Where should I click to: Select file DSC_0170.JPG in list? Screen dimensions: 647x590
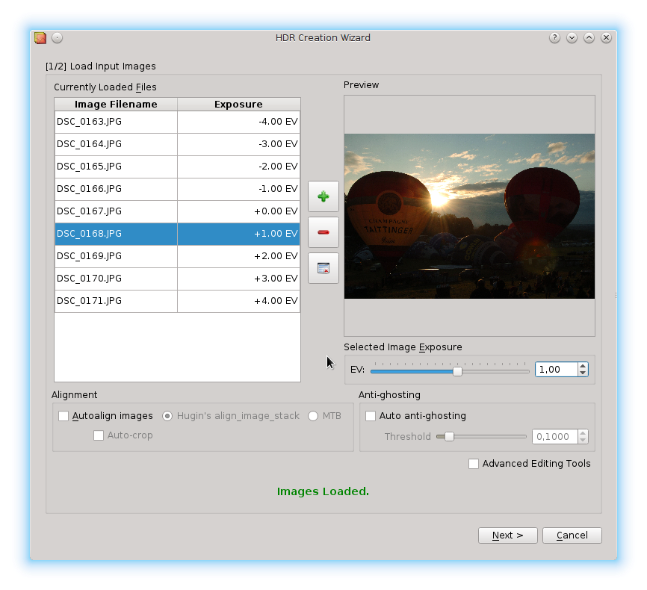coord(116,279)
